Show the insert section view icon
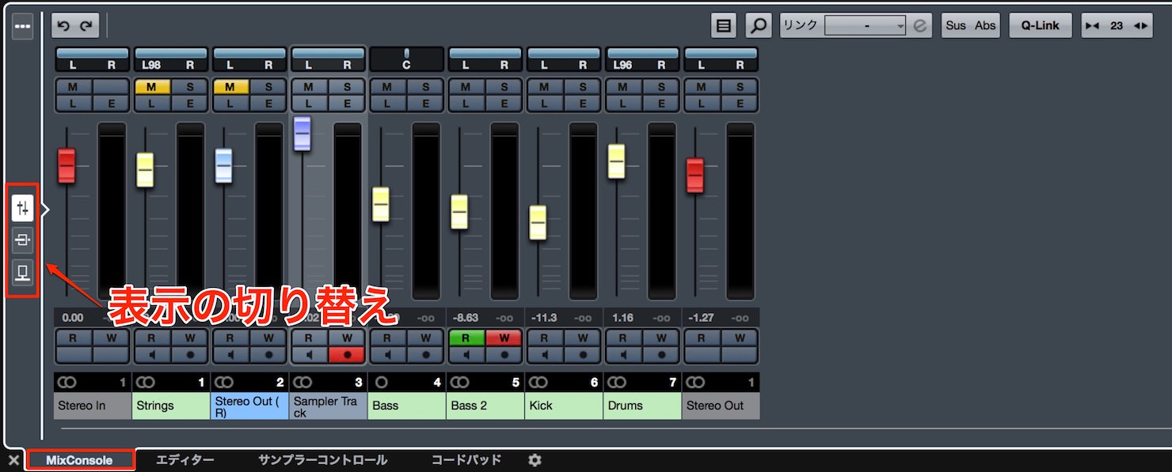 coord(22,240)
